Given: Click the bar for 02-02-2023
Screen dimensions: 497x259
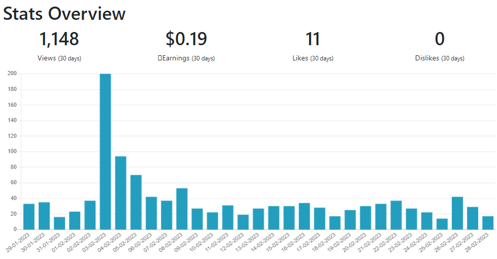Looking at the screenshot, I should coord(90,215).
